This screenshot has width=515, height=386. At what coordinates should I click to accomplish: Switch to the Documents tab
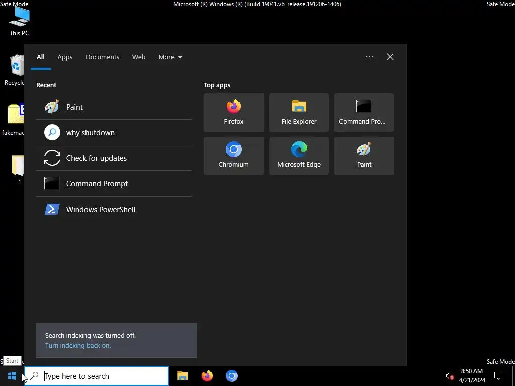[x=103, y=57]
